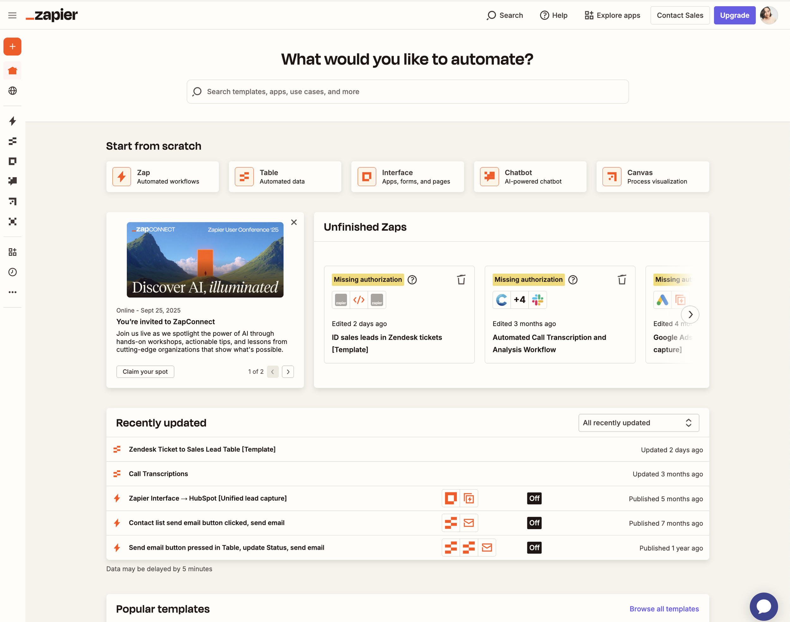
Task: Open Zap History clock icon
Action: click(x=12, y=272)
